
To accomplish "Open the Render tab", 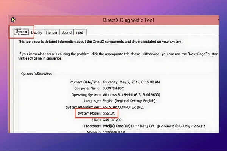I will click(x=52, y=32).
